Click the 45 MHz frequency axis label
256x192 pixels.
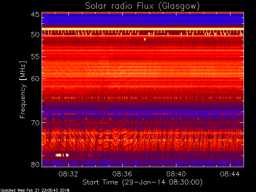tap(35, 14)
